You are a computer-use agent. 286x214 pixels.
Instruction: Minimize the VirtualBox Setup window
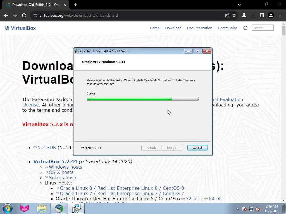[188, 51]
